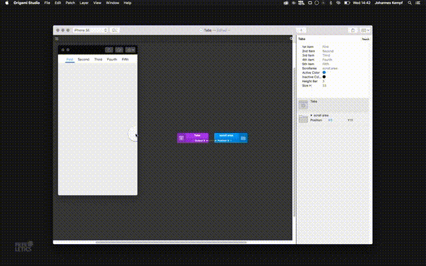Select the Fourth tab in the viewer
The height and width of the screenshot is (266, 426).
(112, 59)
